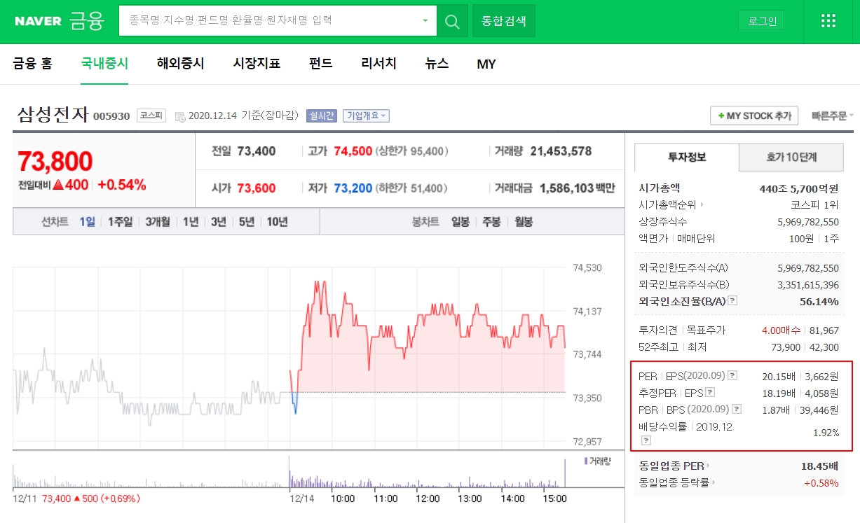This screenshot has width=860, height=523.
Task: Click help icon next to 추정PER EPS
Action: (x=710, y=392)
